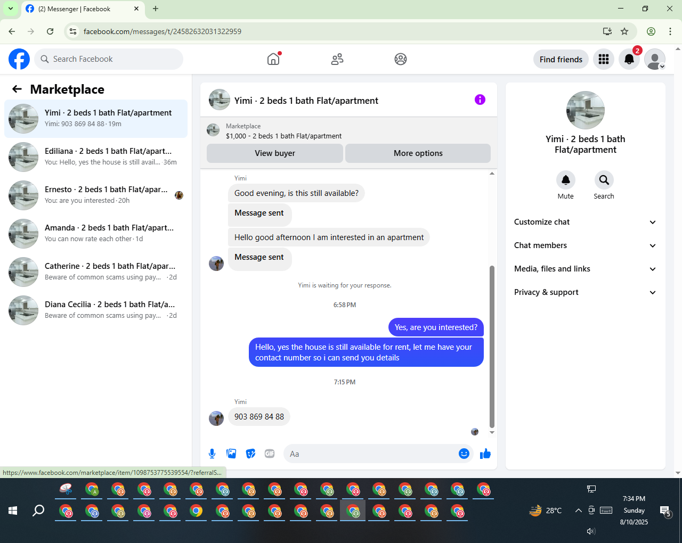Open Yimi's avatar beside 903 message

pos(216,418)
